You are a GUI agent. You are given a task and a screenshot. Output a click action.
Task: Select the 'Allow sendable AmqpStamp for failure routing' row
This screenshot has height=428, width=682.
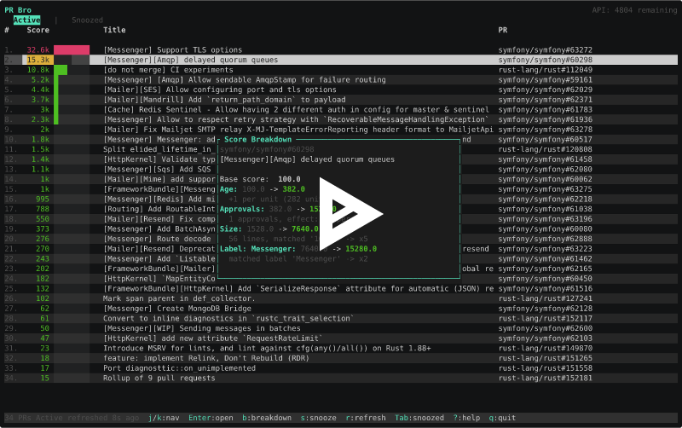tap(341, 80)
